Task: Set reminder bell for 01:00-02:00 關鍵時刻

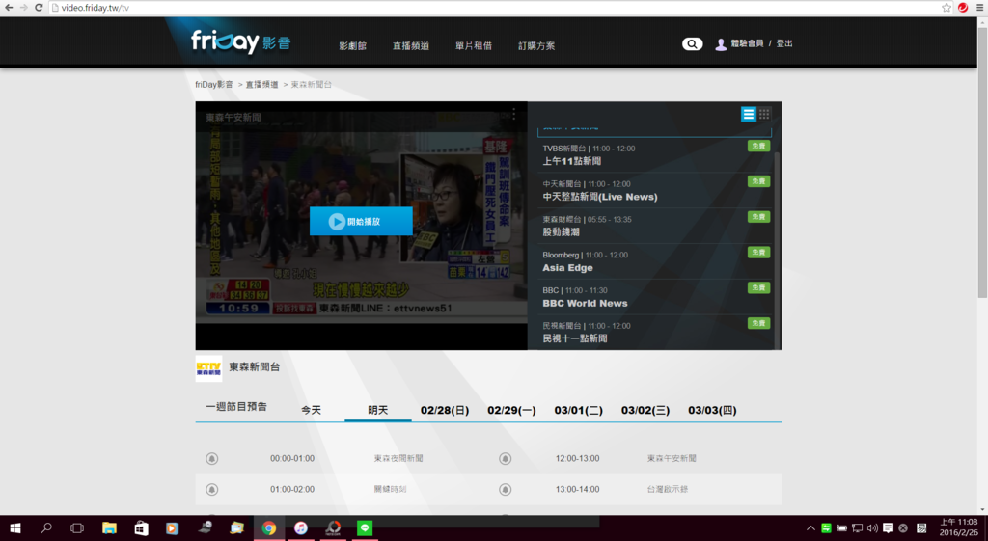Action: pyautogui.click(x=211, y=489)
